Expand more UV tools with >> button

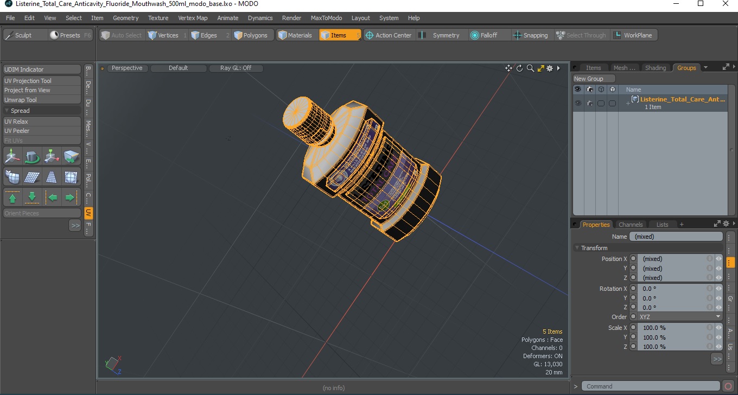75,225
